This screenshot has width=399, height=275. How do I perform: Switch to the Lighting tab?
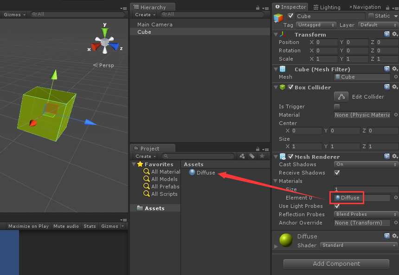point(327,7)
